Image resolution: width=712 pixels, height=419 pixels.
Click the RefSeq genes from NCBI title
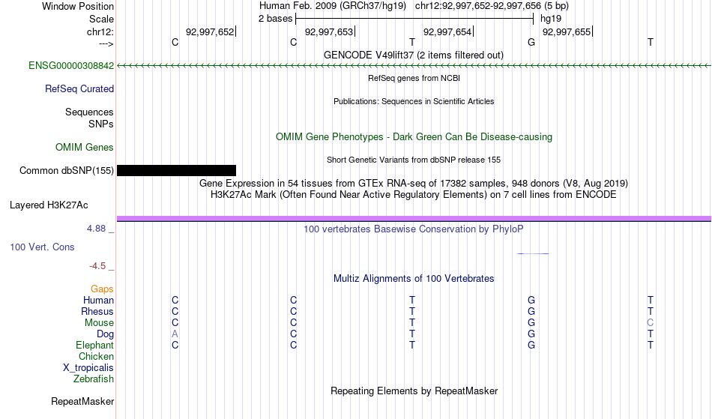[414, 78]
